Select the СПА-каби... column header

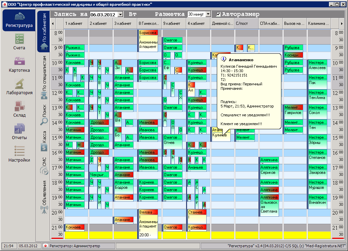coord(271,23)
